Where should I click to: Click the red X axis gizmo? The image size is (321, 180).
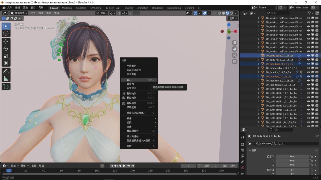pyautogui.click(x=235, y=31)
